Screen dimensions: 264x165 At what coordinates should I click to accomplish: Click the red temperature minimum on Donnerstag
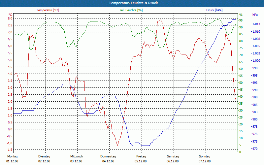pyautogui.click(x=117, y=145)
